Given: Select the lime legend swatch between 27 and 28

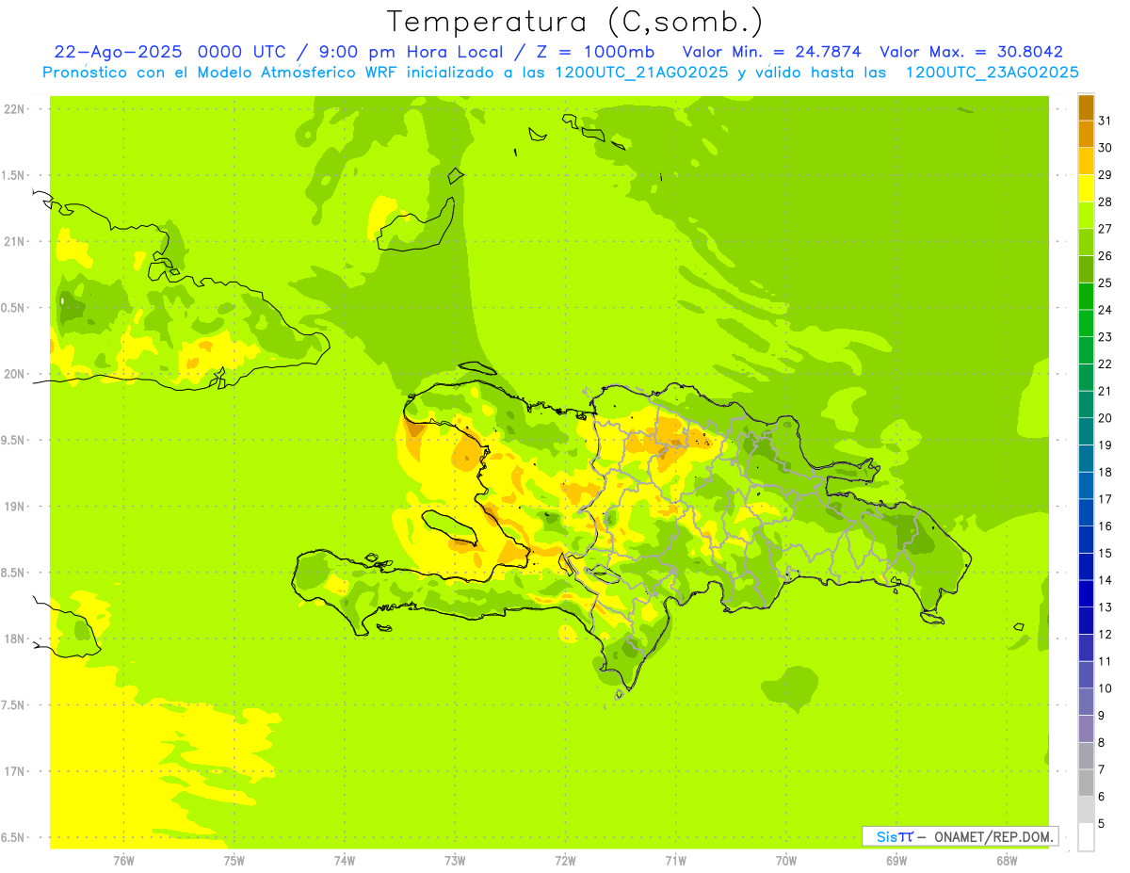Looking at the screenshot, I should point(1086,215).
